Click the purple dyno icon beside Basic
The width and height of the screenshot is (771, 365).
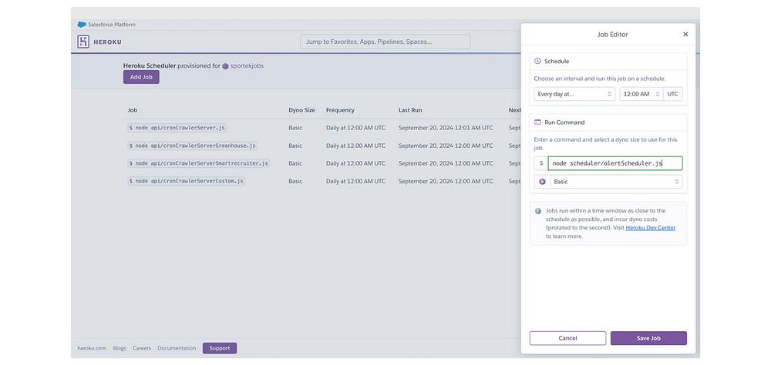(x=542, y=182)
